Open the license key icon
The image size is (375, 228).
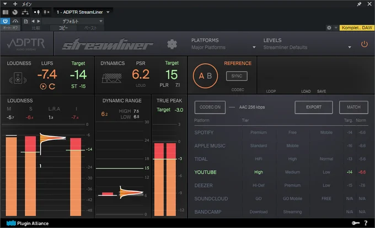coord(356,223)
